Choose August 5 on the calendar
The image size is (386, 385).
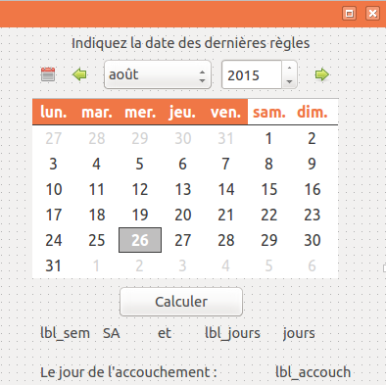(139, 164)
